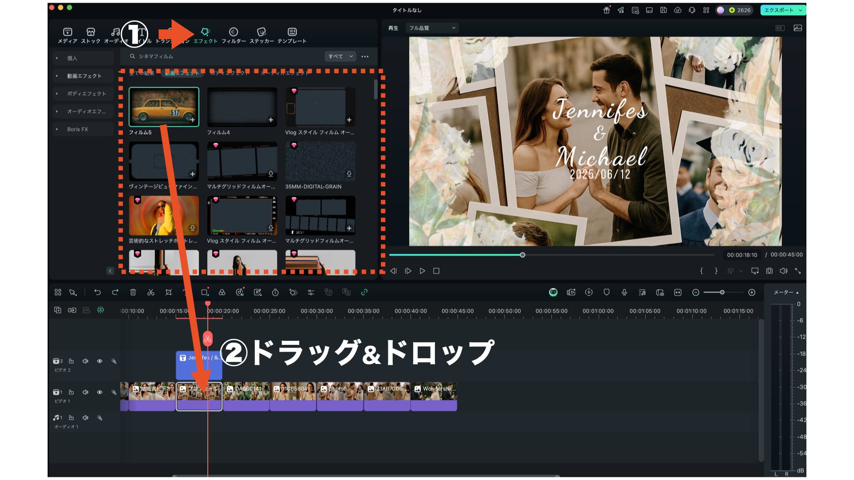
Task: Open the speed timer icon
Action: click(275, 292)
